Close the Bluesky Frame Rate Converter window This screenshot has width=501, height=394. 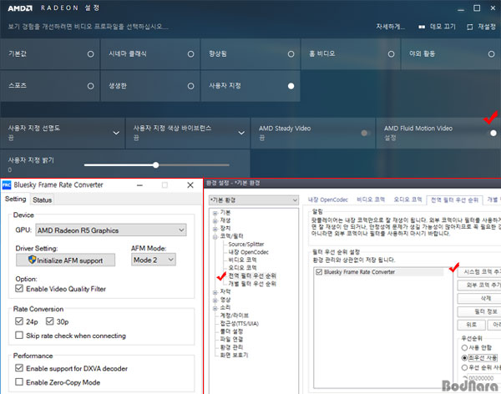(190, 185)
